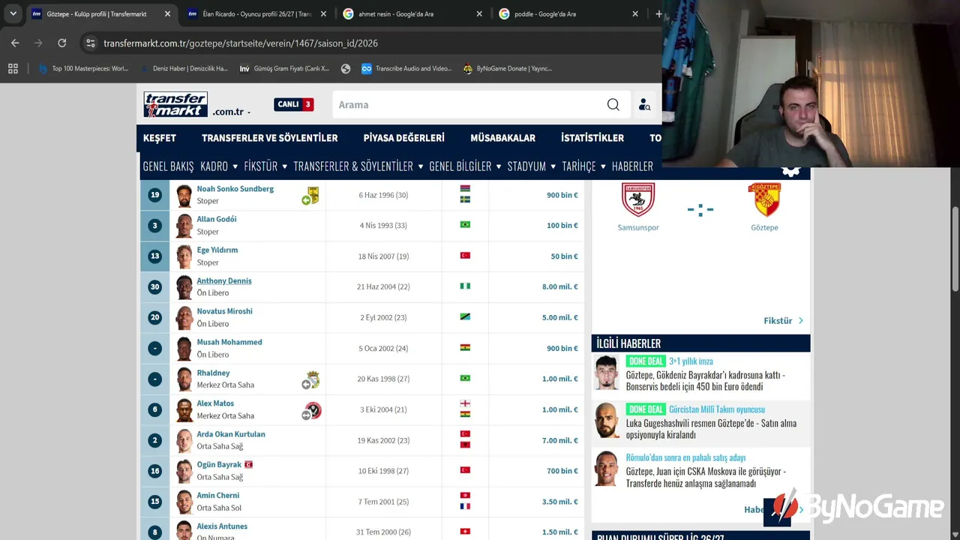
Task: Expand the .com.tr domain selector
Action: pyautogui.click(x=249, y=112)
